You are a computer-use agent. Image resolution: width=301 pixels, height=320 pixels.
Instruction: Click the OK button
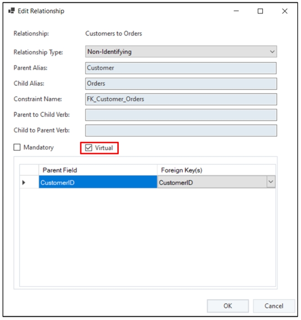click(227, 306)
